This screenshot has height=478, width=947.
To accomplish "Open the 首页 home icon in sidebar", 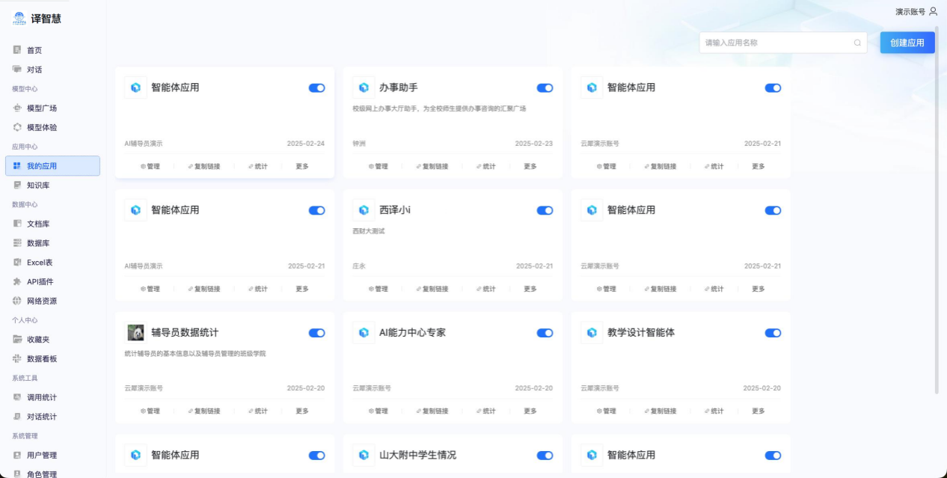I will pos(17,50).
